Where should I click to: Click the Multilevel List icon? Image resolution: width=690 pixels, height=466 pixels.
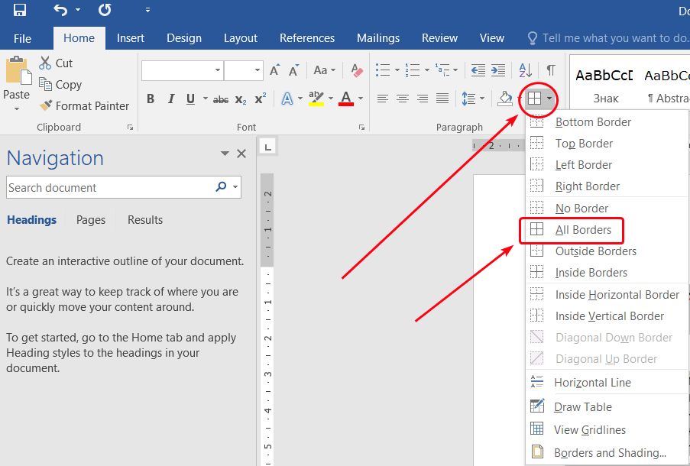(442, 70)
